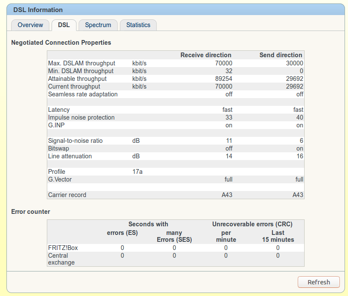Click the Signal-to-noise ratio row label
This screenshot has height=296, width=348.
[x=75, y=141]
